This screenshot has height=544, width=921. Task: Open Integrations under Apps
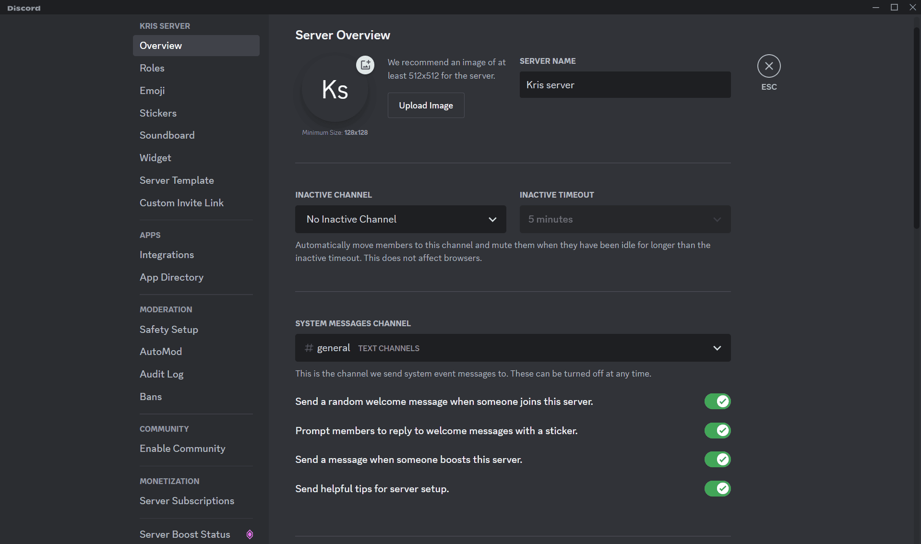[196, 255]
